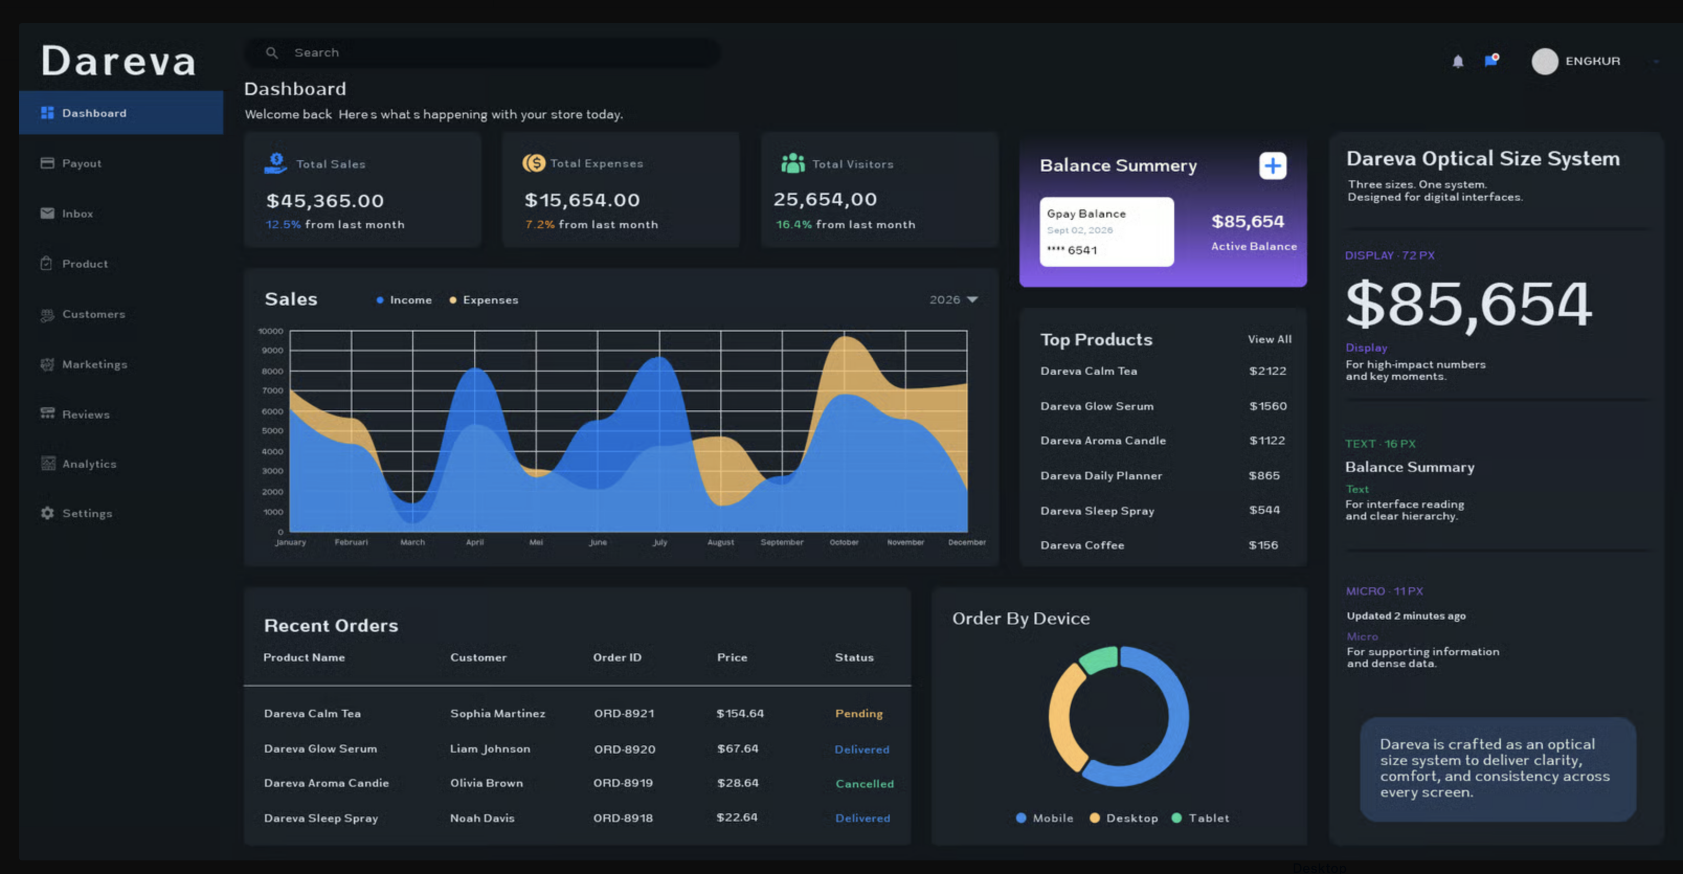This screenshot has width=1683, height=874.
Task: Toggle the Income legend series
Action: point(404,300)
